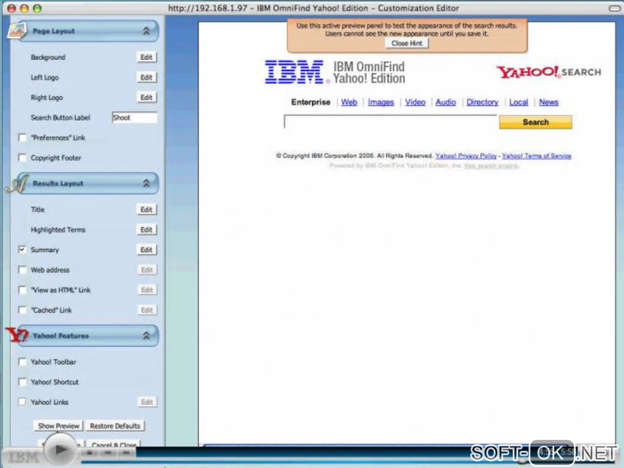
Task: Click the Page Layout picture icon
Action: click(17, 31)
